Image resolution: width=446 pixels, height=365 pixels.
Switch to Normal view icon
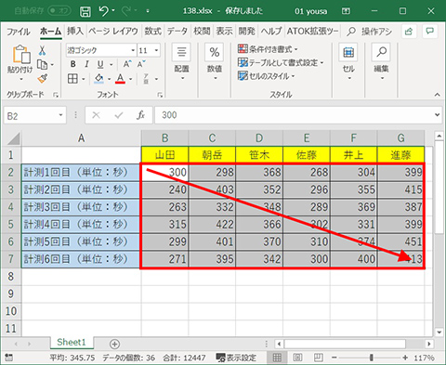[277, 358]
